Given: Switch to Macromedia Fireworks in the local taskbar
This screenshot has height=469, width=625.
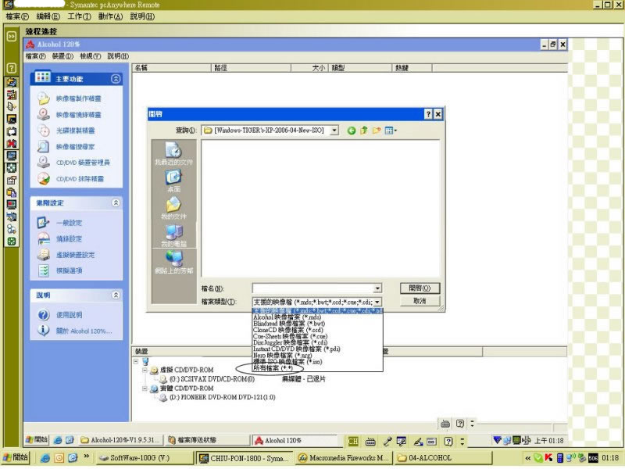Looking at the screenshot, I should pyautogui.click(x=344, y=458).
